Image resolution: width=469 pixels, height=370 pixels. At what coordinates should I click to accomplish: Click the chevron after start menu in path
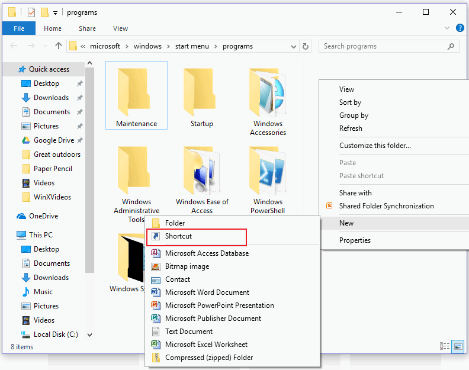[x=216, y=46]
